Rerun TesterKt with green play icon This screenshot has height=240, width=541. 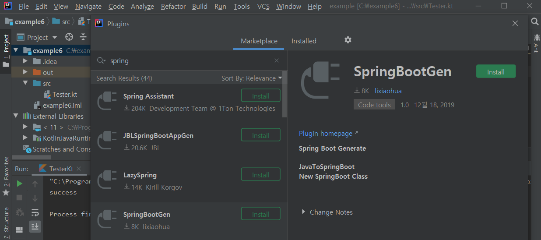tap(19, 184)
